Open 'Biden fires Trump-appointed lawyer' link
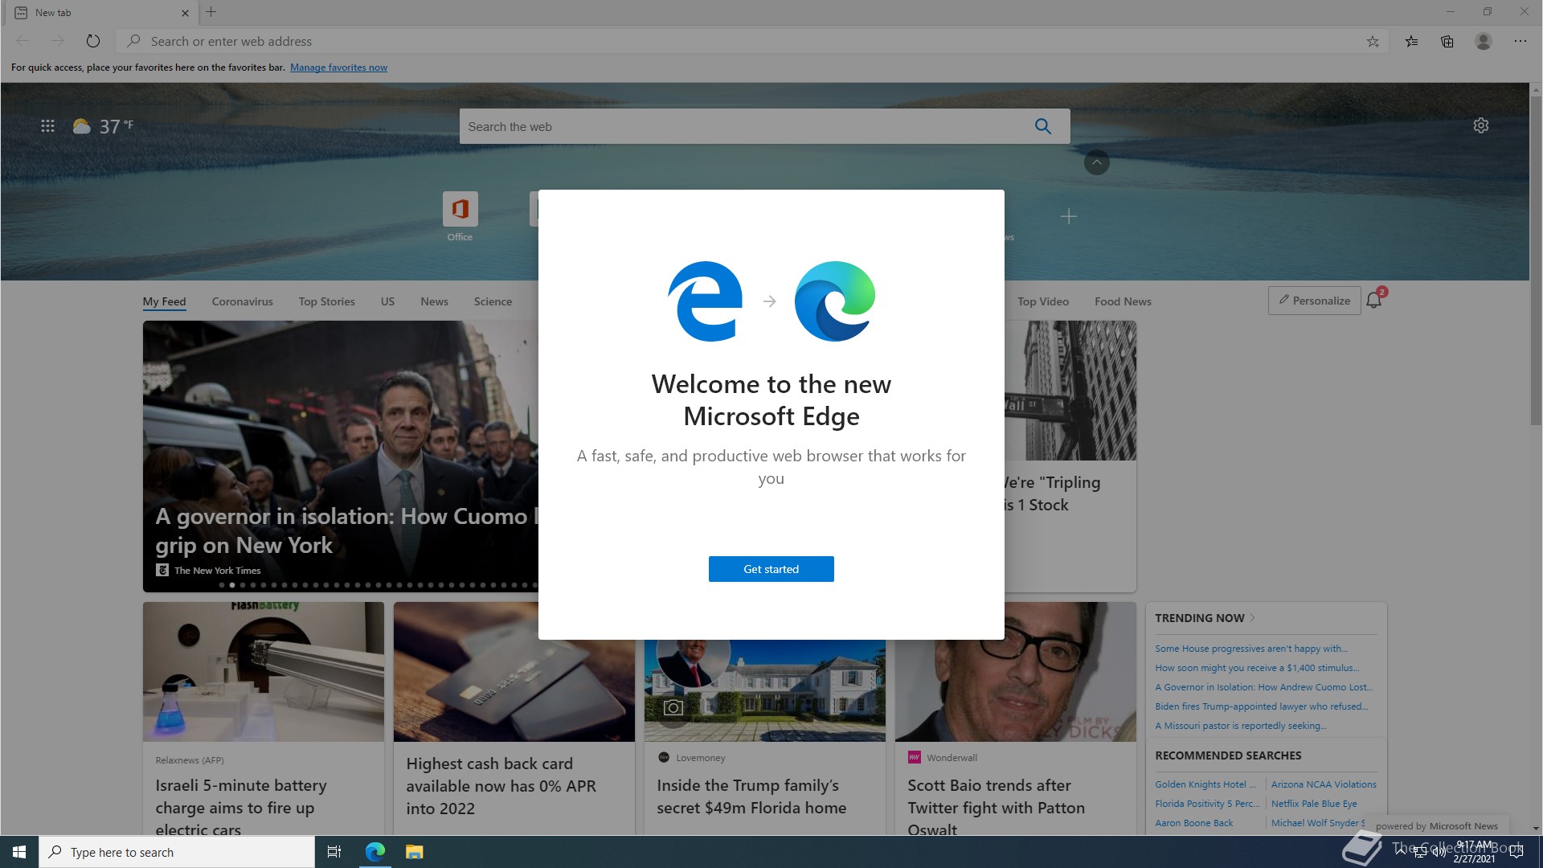The width and height of the screenshot is (1543, 868). tap(1261, 706)
